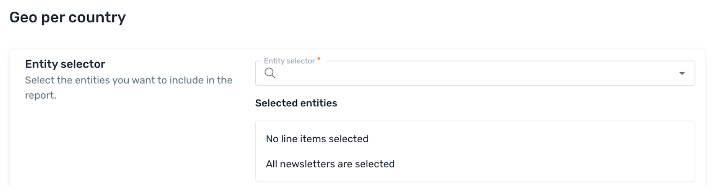The height and width of the screenshot is (191, 727).
Task: Click the word 'country' in the page title
Action: point(97,18)
